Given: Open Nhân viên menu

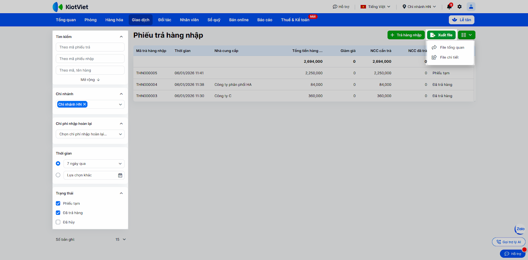Looking at the screenshot, I should [189, 20].
